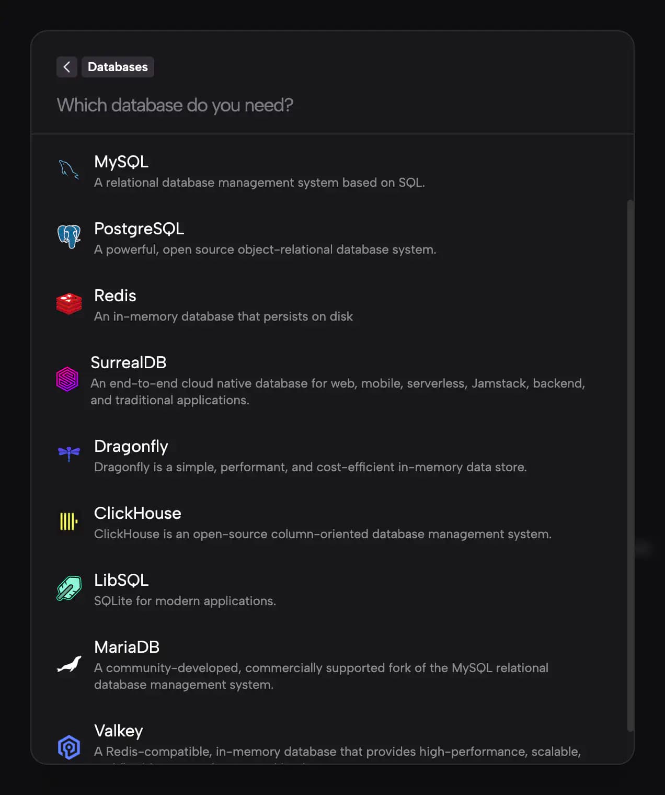This screenshot has height=795, width=665.
Task: Go back using the chevron button
Action: (x=67, y=67)
